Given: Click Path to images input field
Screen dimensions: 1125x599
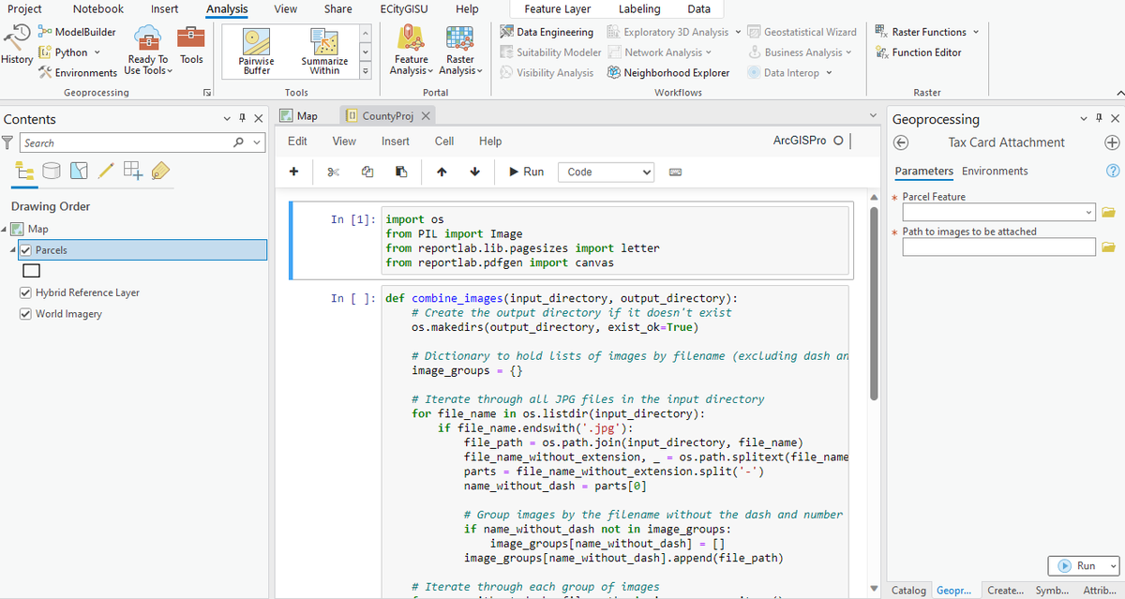Looking at the screenshot, I should (x=999, y=247).
